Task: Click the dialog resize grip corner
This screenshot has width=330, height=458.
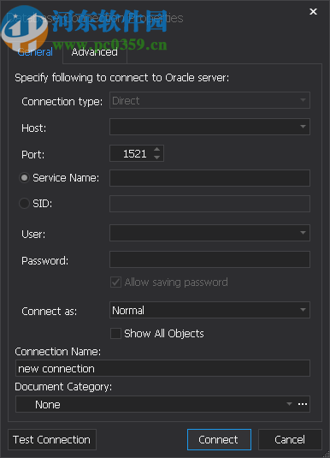Action: click(x=327, y=455)
